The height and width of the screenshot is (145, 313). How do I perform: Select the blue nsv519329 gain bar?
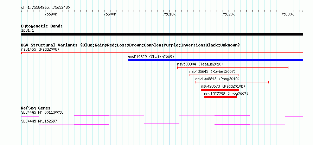(x=216, y=60)
